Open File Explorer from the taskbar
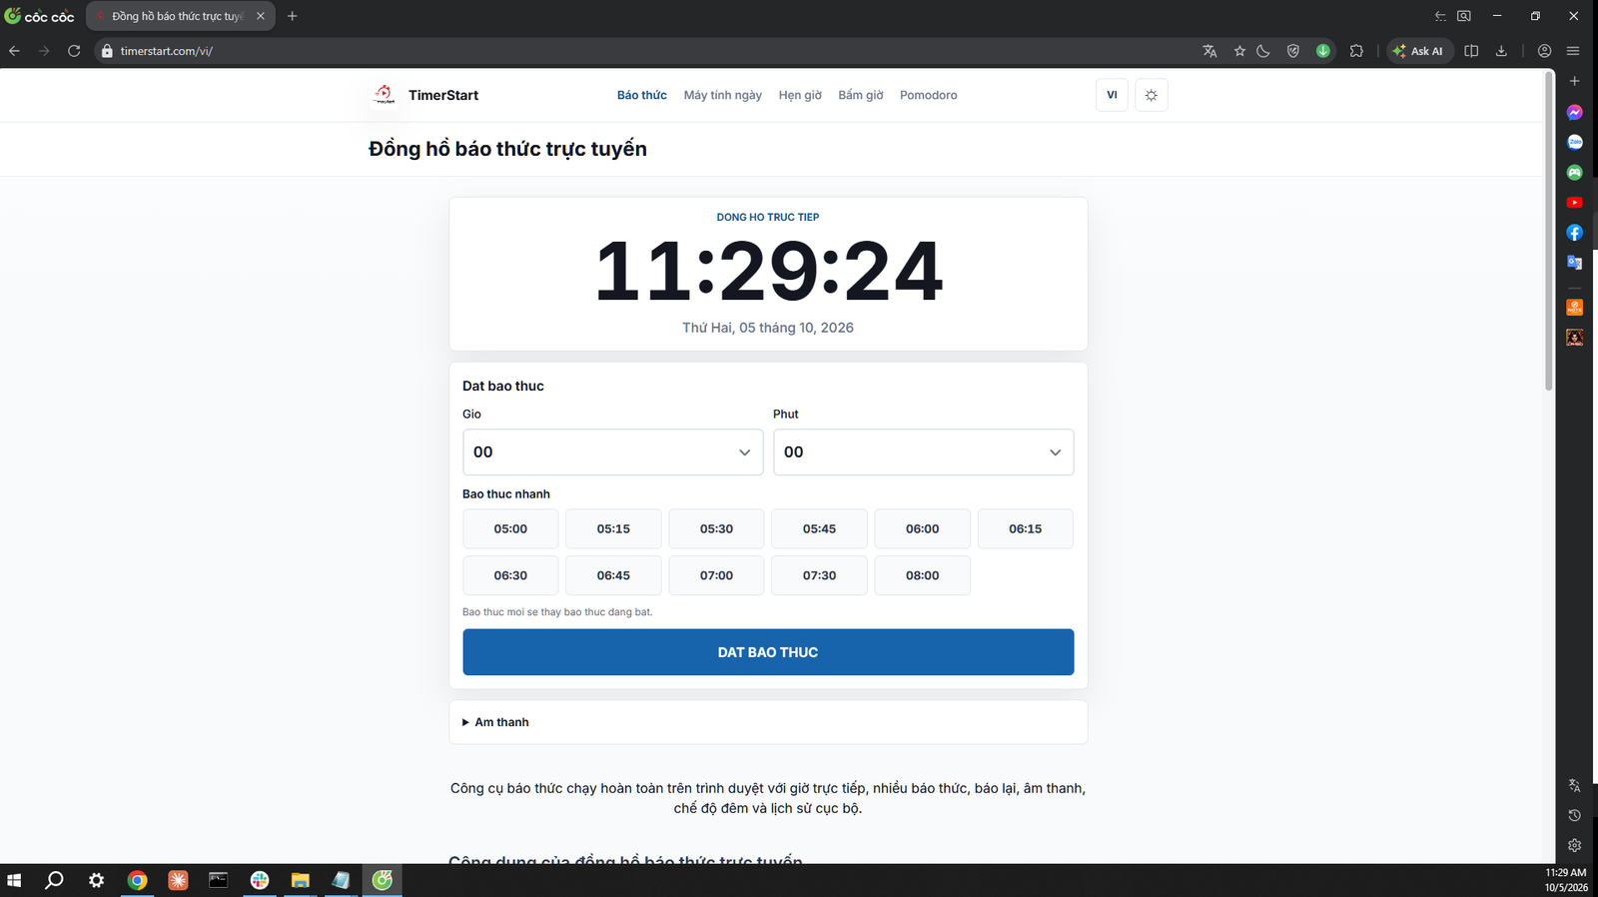1598x897 pixels. click(x=300, y=880)
